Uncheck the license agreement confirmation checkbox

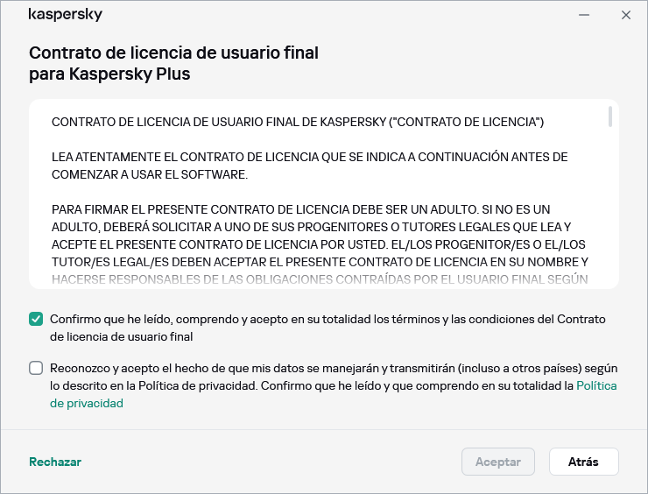(36, 320)
